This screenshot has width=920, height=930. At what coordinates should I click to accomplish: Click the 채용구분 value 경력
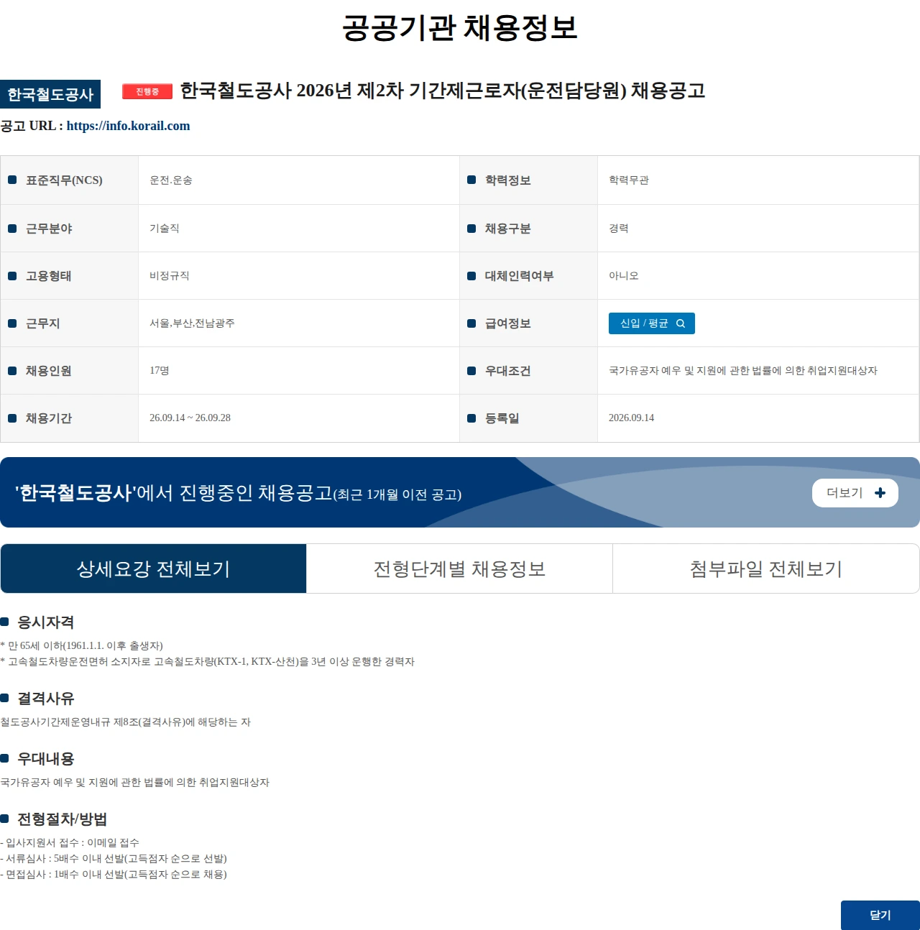click(619, 229)
